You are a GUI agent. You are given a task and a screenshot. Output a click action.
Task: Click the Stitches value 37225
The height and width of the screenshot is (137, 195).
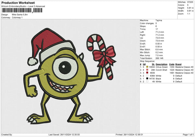(x=190, y=2)
